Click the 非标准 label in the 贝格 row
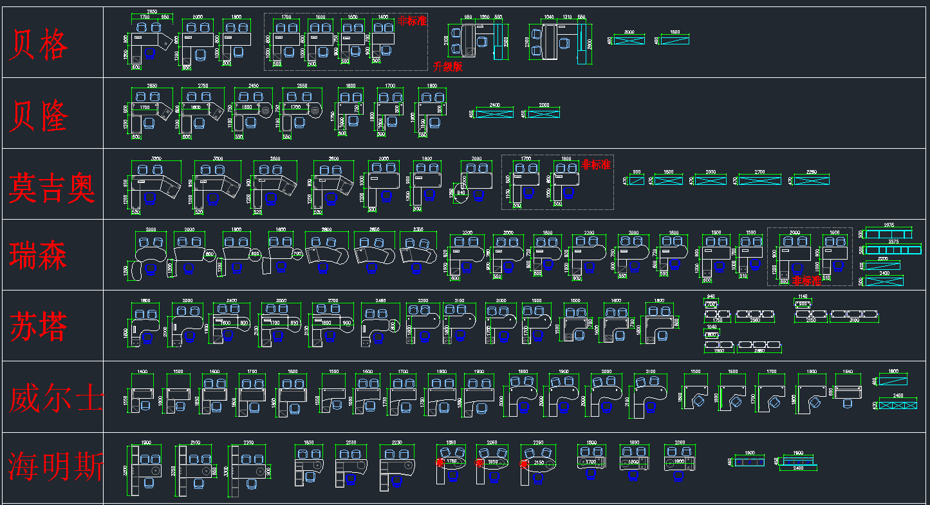Image resolution: width=930 pixels, height=505 pixels. coord(412,21)
